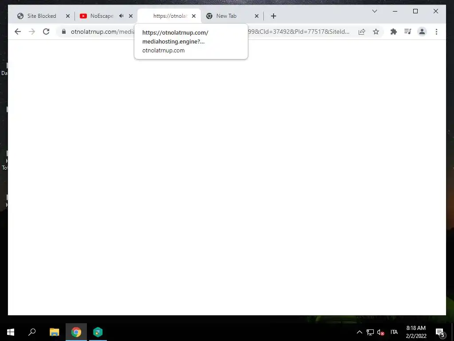Open the notification center icon
This screenshot has width=454, height=341.
440,333
